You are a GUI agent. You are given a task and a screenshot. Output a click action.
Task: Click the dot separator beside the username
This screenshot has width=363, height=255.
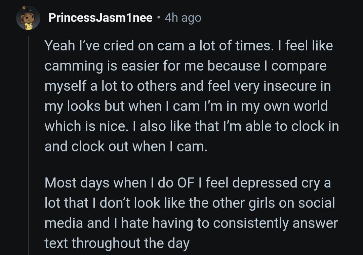159,18
